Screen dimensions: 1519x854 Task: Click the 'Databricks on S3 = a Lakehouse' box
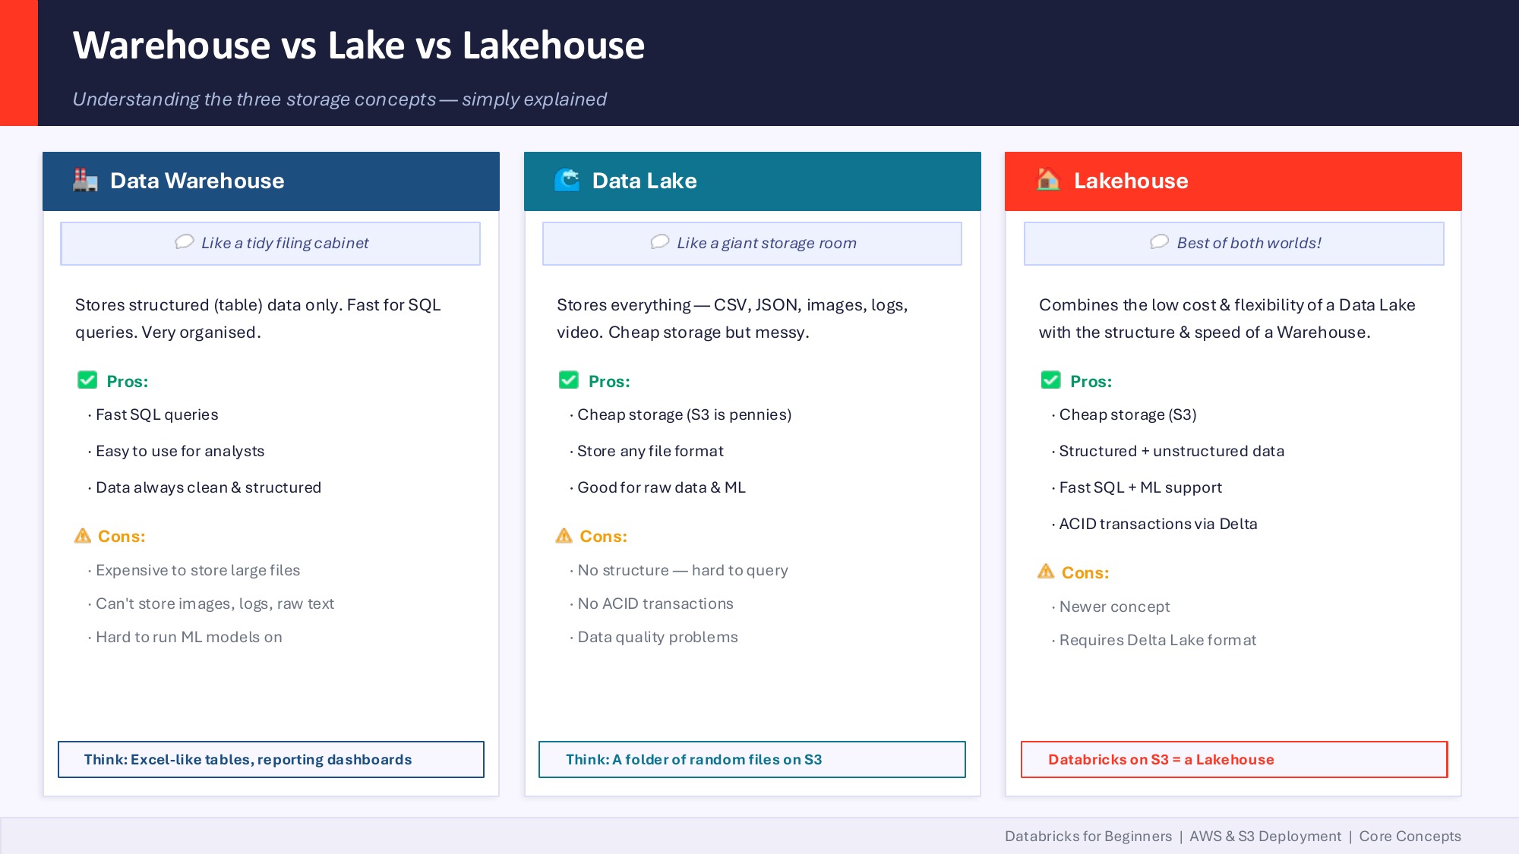point(1233,759)
